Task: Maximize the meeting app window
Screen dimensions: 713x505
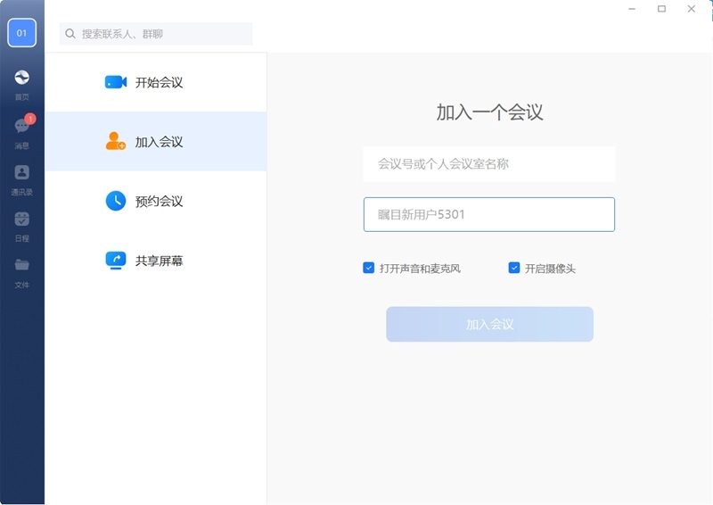Action: [661, 9]
